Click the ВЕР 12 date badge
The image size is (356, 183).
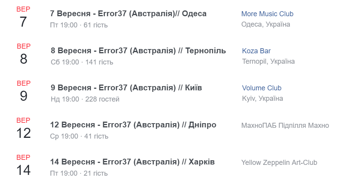pos(23,129)
